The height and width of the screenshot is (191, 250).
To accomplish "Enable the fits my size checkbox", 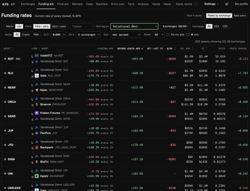I will (x=168, y=35).
